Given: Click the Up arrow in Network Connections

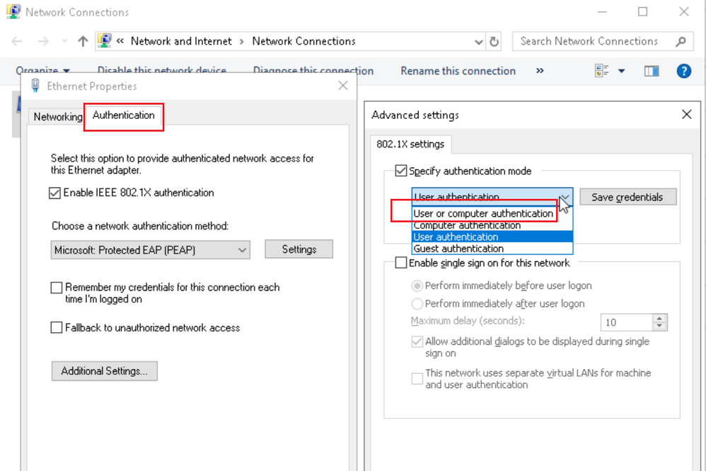Looking at the screenshot, I should click(x=83, y=42).
